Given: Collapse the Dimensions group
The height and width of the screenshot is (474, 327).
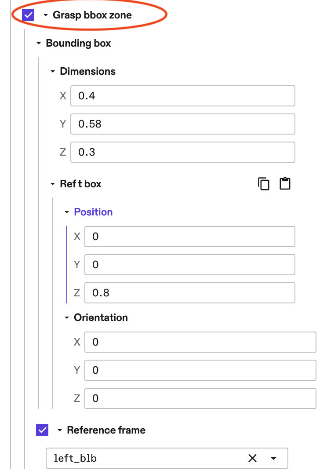Looking at the screenshot, I should coord(53,72).
